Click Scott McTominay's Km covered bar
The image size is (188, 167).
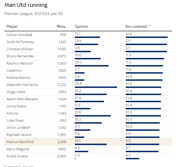point(146,44)
